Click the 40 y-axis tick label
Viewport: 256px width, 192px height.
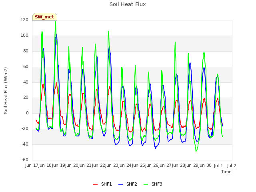pyautogui.click(x=26, y=82)
